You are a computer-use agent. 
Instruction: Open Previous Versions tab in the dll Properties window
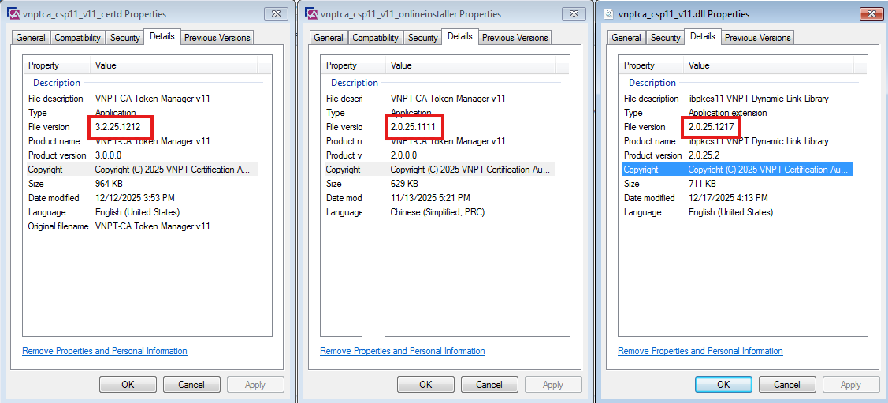coord(758,37)
